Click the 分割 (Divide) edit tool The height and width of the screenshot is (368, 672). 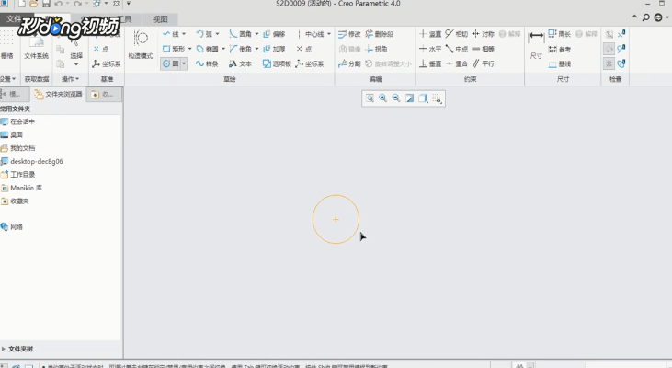click(x=349, y=63)
